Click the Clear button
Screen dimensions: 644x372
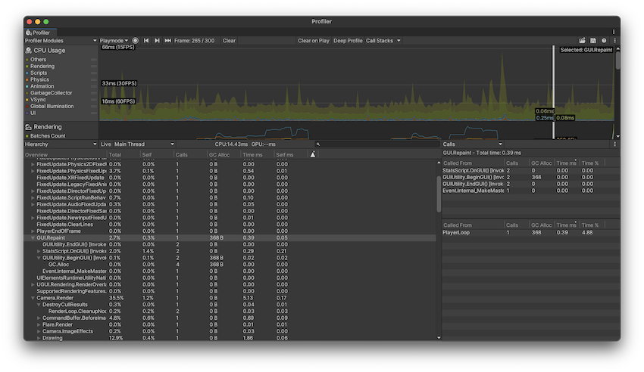coord(229,41)
